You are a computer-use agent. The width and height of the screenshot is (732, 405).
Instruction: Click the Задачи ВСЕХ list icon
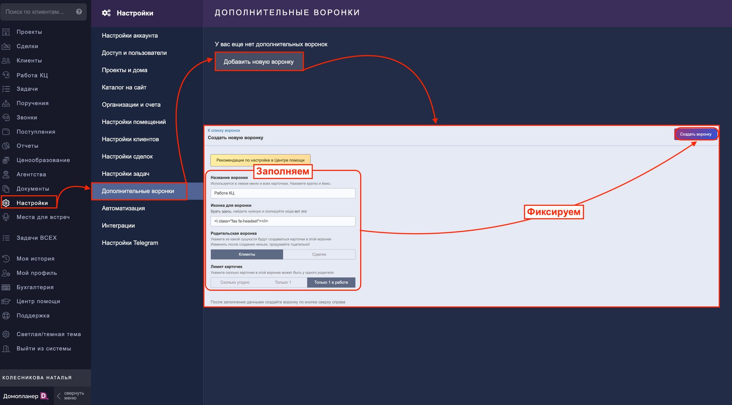tap(6, 238)
